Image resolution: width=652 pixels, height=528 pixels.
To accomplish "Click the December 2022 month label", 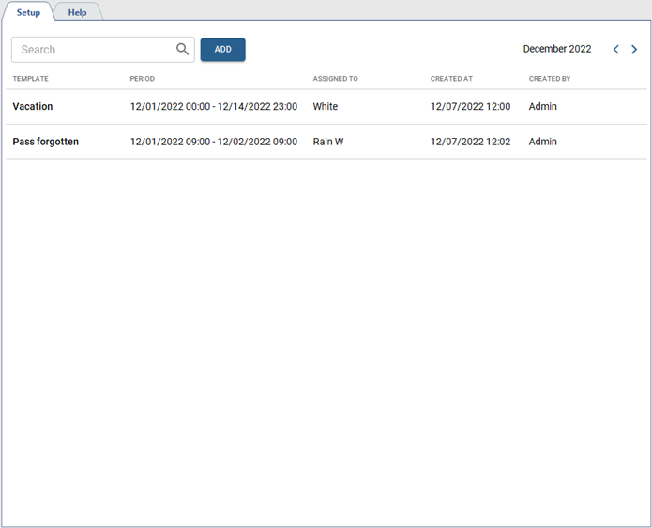I will (557, 49).
